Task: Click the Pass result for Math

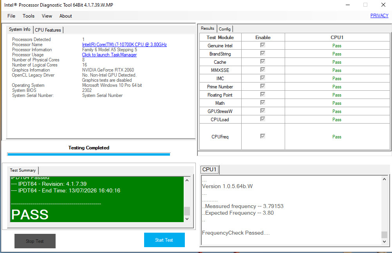Action: (x=337, y=103)
